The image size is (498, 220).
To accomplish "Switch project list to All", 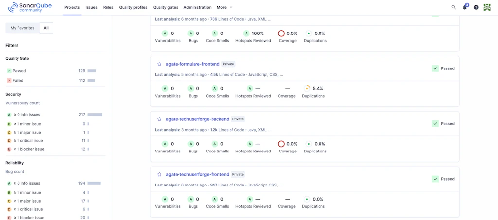I will click(x=46, y=28).
